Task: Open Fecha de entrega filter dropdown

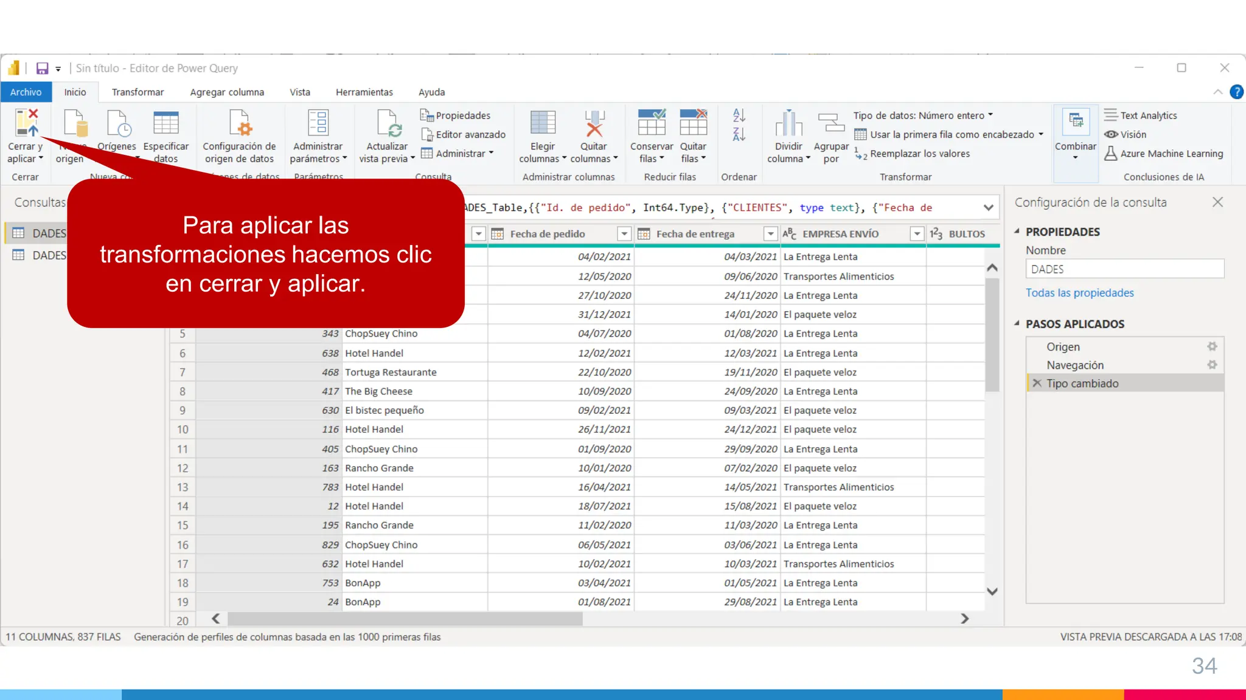Action: 770,234
